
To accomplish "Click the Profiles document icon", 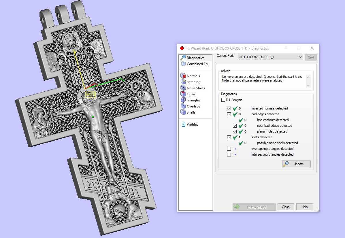I will point(184,124).
